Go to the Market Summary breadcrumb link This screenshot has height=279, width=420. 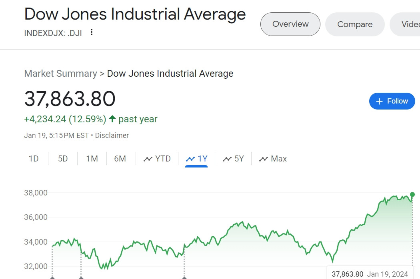[x=61, y=74]
